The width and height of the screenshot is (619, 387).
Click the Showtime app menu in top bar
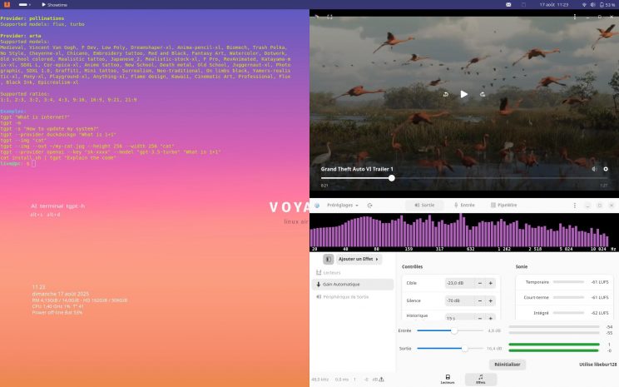point(54,5)
